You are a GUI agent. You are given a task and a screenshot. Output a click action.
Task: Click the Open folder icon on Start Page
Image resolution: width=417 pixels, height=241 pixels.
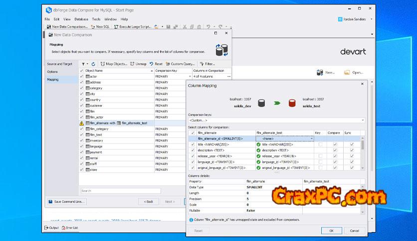pos(347,73)
